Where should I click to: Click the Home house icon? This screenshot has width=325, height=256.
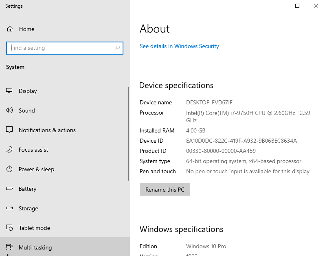[10, 29]
